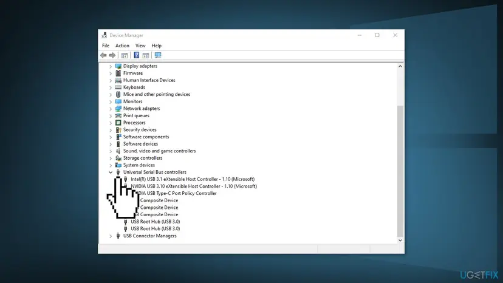Click the Device Manager title bar icon
Viewport: 503px width, 283px height.
click(104, 35)
